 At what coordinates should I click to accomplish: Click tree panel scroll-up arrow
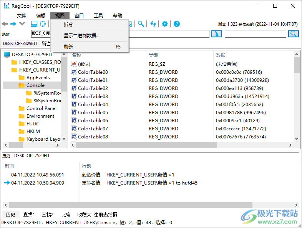pyautogui.click(x=64, y=55)
